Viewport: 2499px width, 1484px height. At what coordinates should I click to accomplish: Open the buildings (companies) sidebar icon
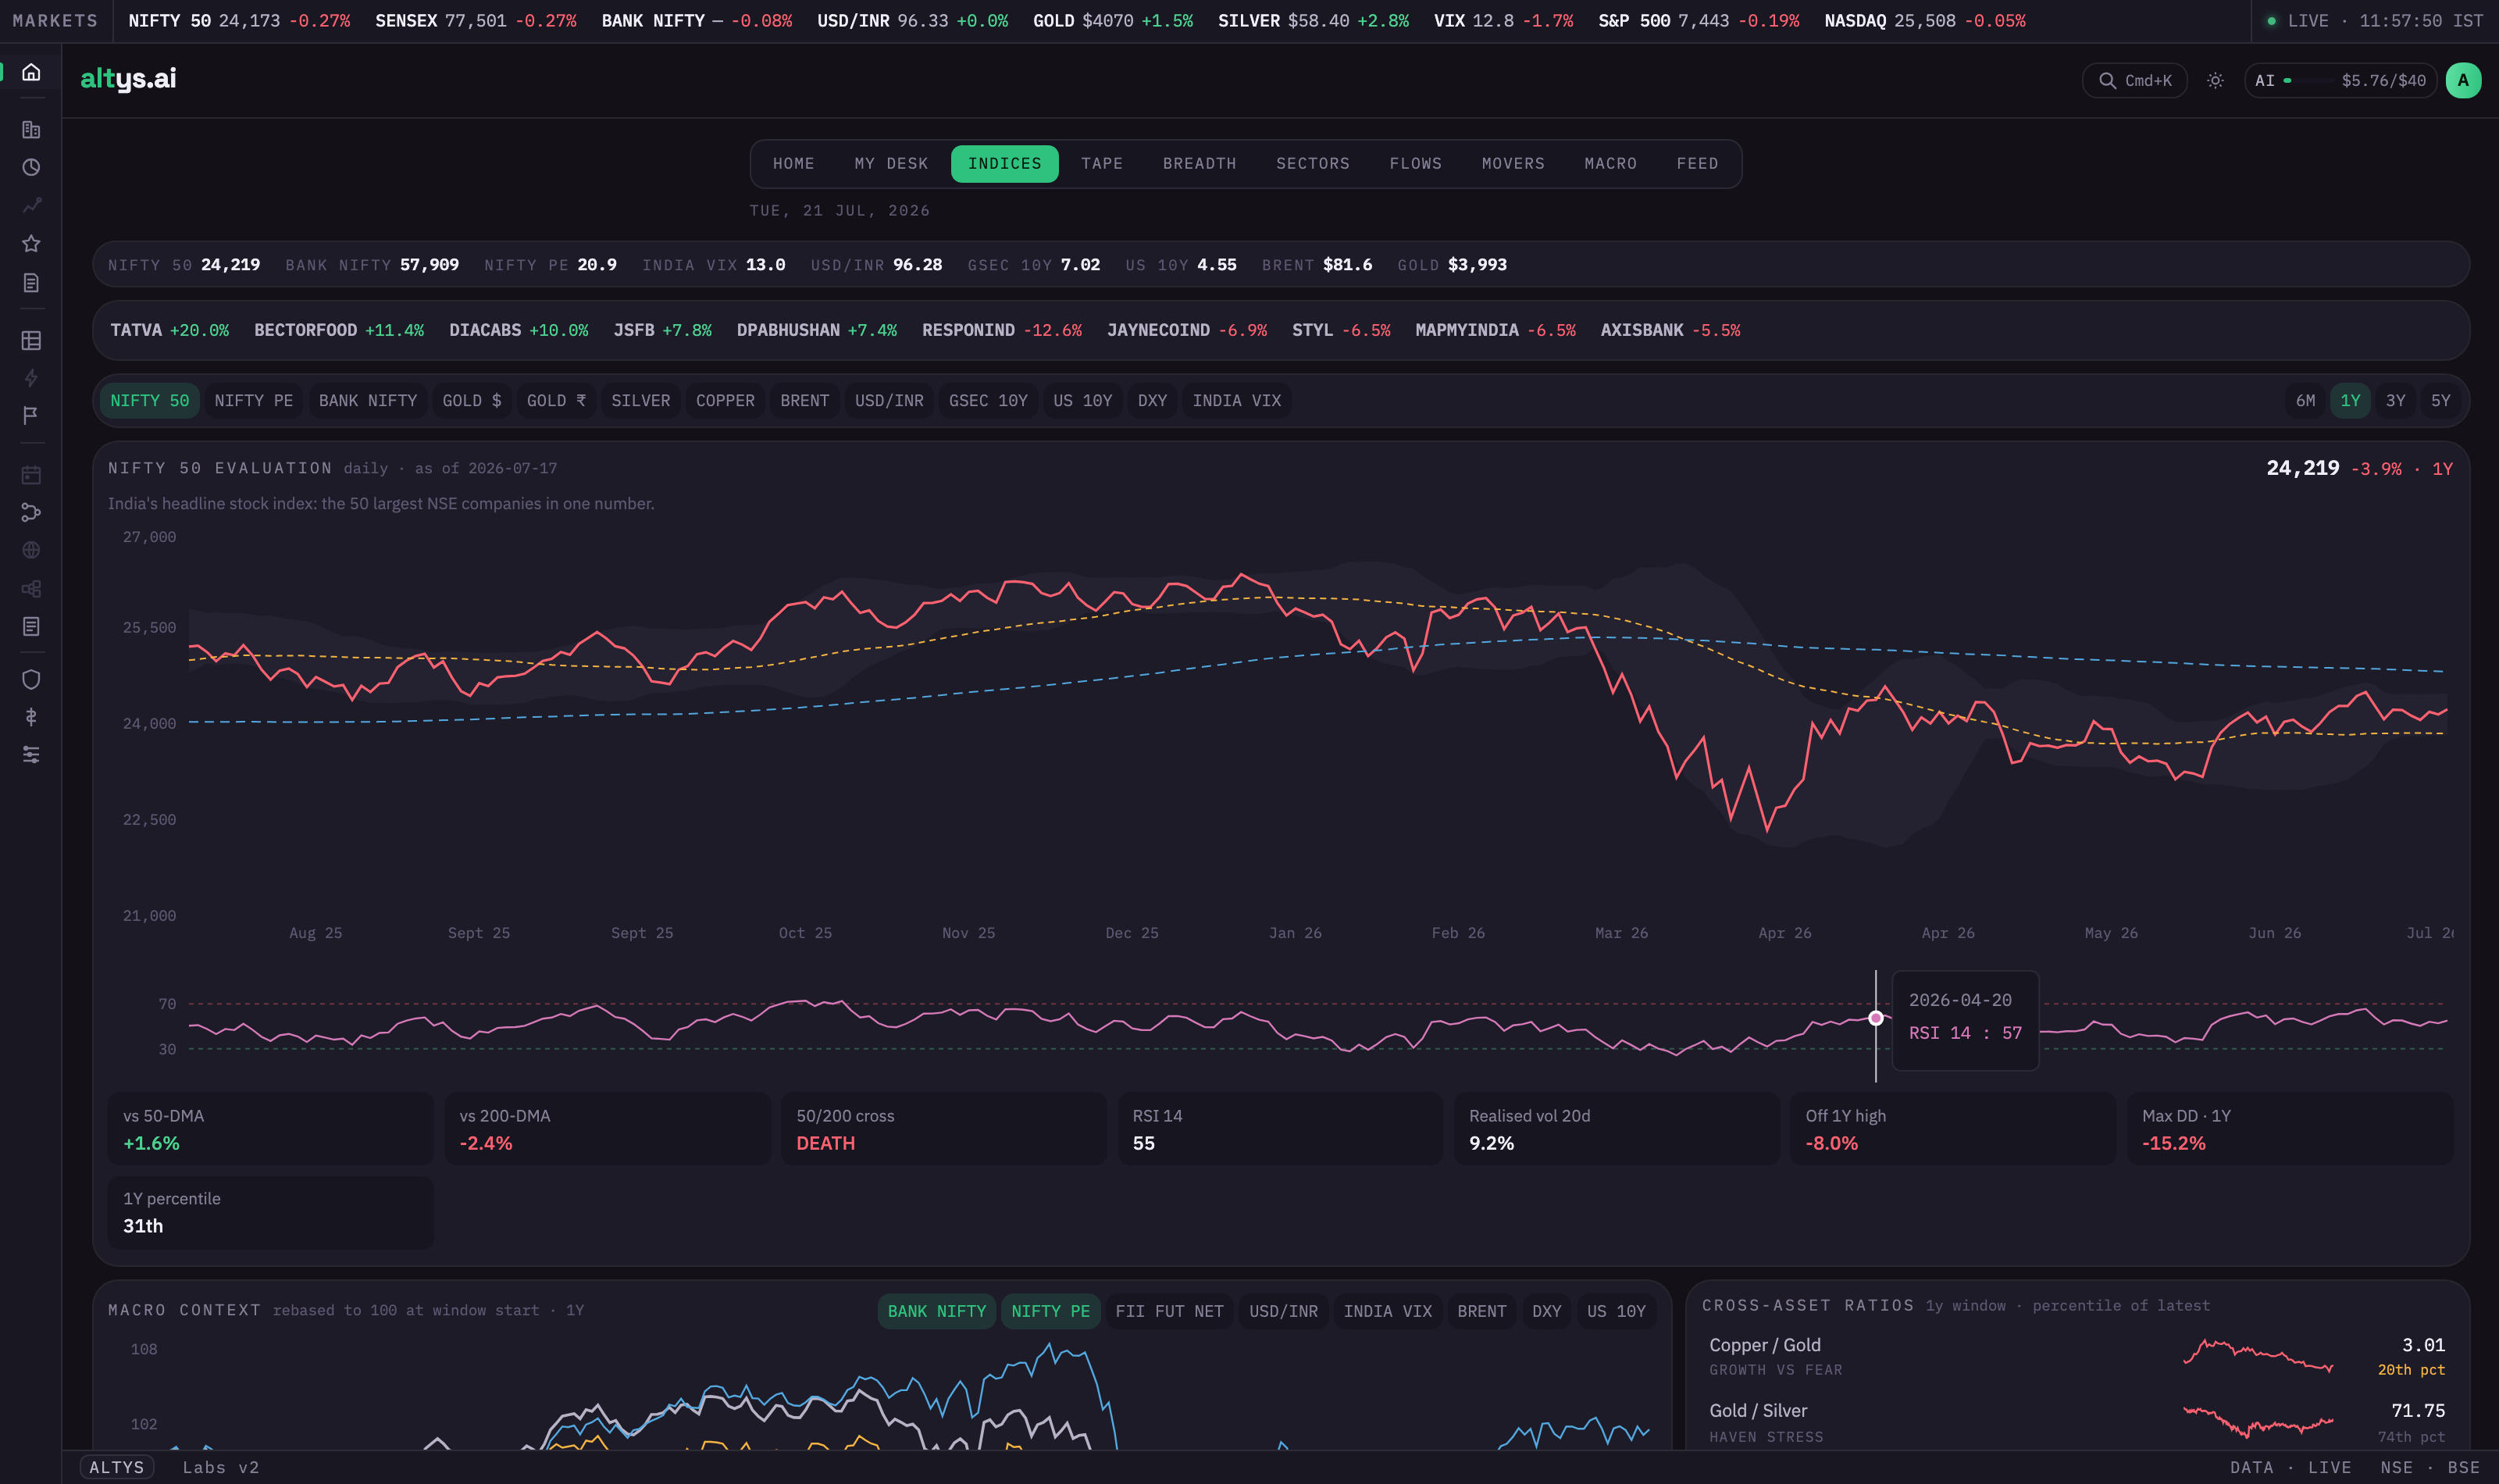31,129
